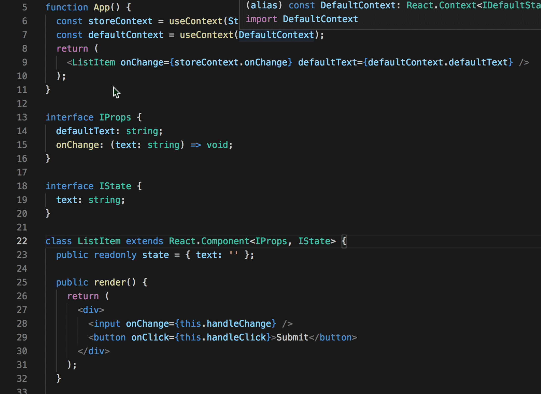Place cursor in the Submit button text
The height and width of the screenshot is (394, 541).
click(x=292, y=337)
